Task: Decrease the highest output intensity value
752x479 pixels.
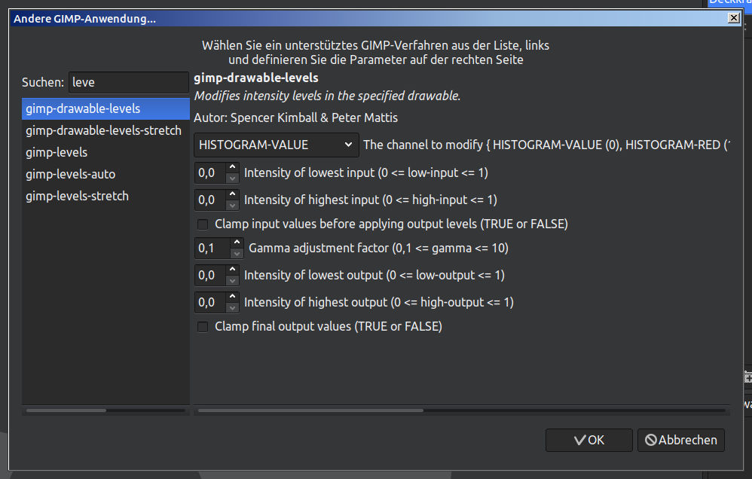Action: point(233,308)
